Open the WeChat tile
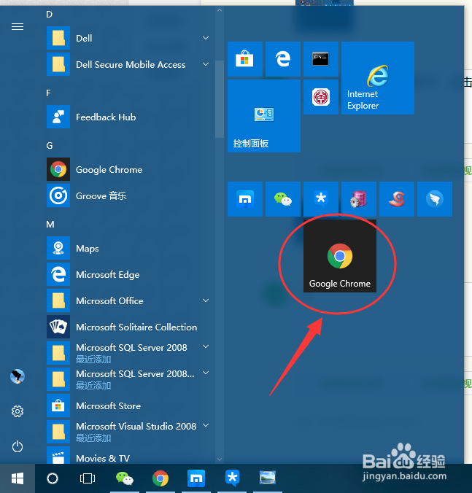 click(x=283, y=199)
